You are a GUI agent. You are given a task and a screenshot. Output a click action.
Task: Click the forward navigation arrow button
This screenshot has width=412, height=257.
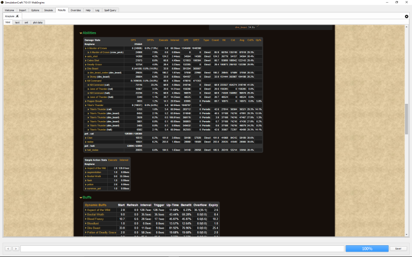tap(15, 248)
